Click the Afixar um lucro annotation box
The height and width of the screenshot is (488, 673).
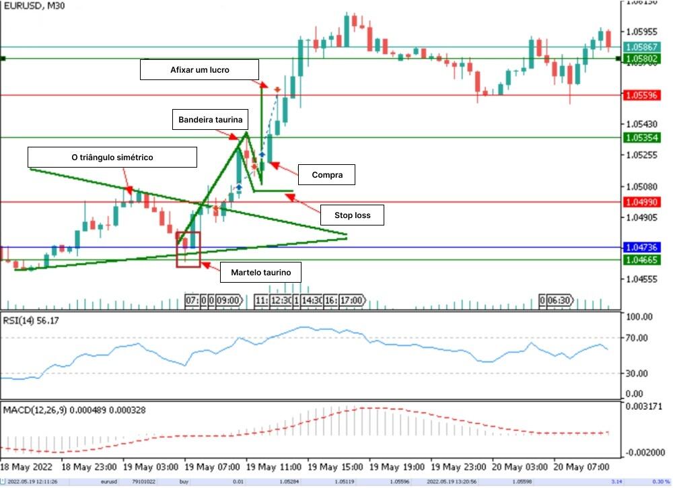(x=200, y=69)
